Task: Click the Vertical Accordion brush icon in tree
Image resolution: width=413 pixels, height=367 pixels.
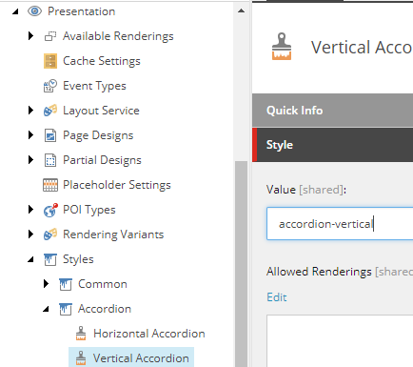Action: coord(81,358)
